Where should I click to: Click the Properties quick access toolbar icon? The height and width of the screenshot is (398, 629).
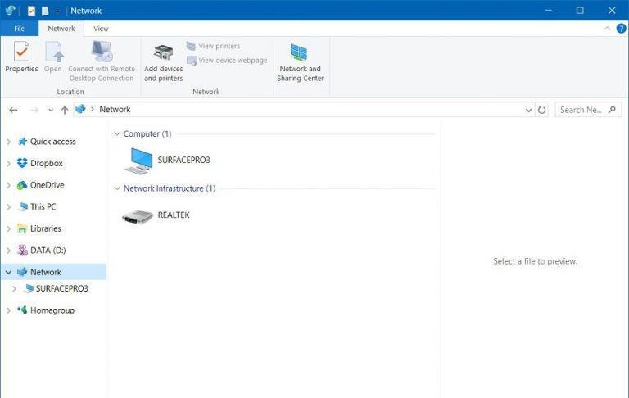(31, 11)
